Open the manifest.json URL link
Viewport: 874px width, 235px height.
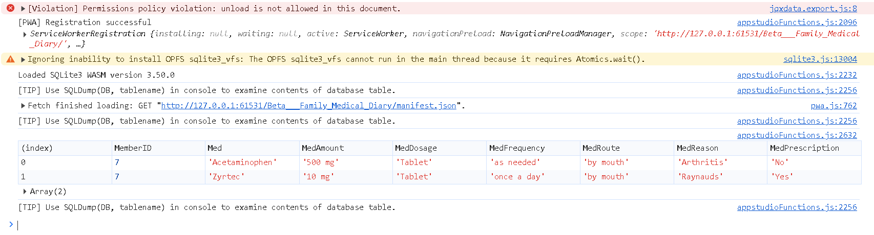click(x=308, y=106)
